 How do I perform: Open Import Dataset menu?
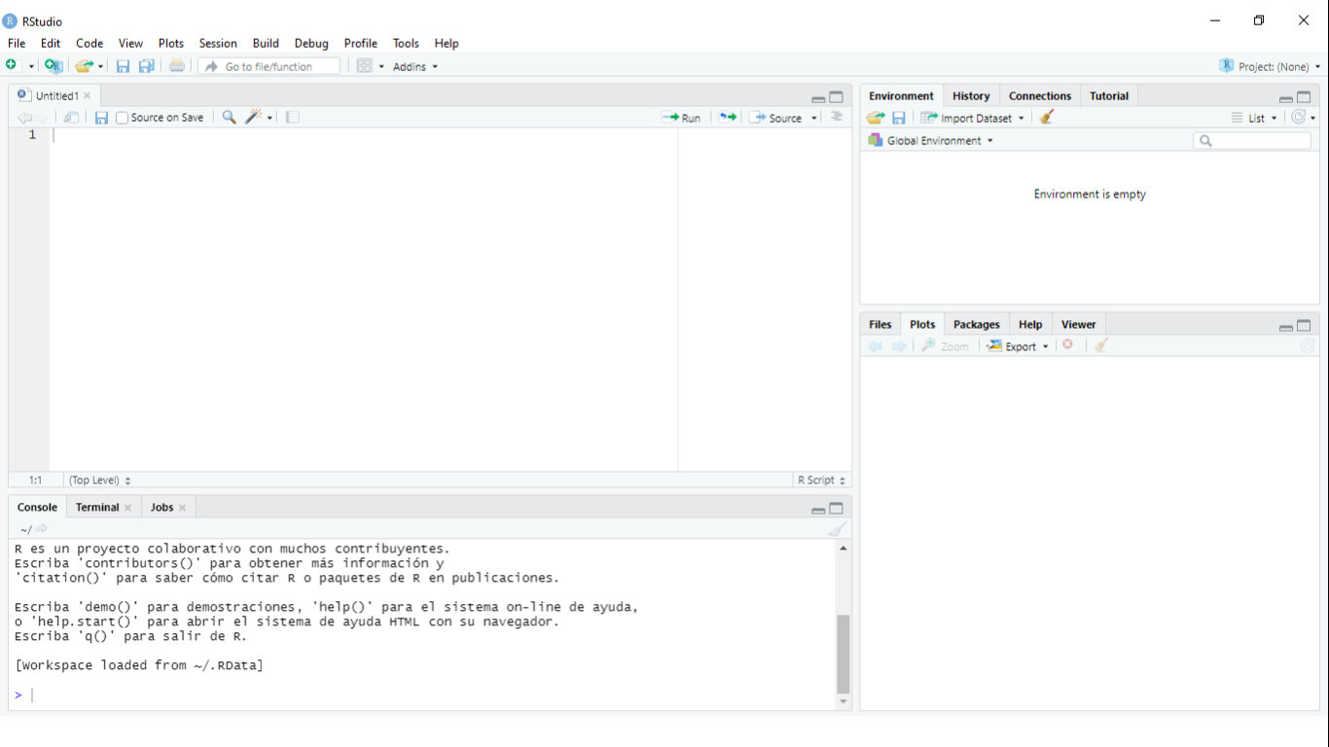pyautogui.click(x=973, y=118)
